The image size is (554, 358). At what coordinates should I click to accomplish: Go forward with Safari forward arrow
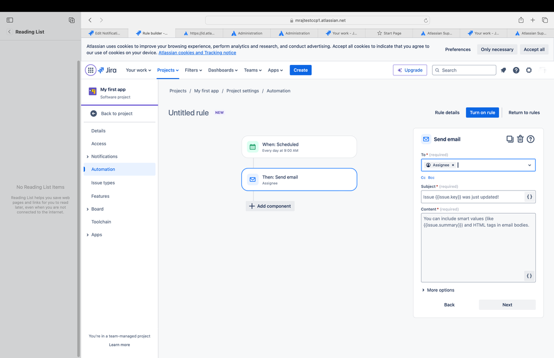(101, 20)
